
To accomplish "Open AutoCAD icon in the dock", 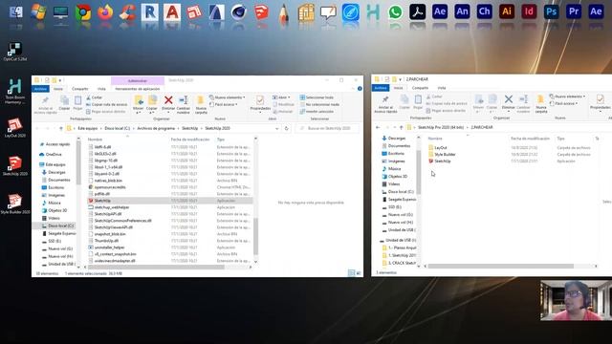I will point(172,12).
